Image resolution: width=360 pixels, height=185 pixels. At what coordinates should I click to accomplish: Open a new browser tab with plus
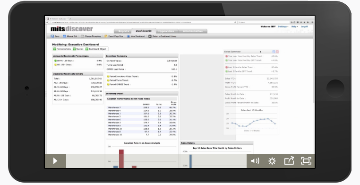point(70,18)
